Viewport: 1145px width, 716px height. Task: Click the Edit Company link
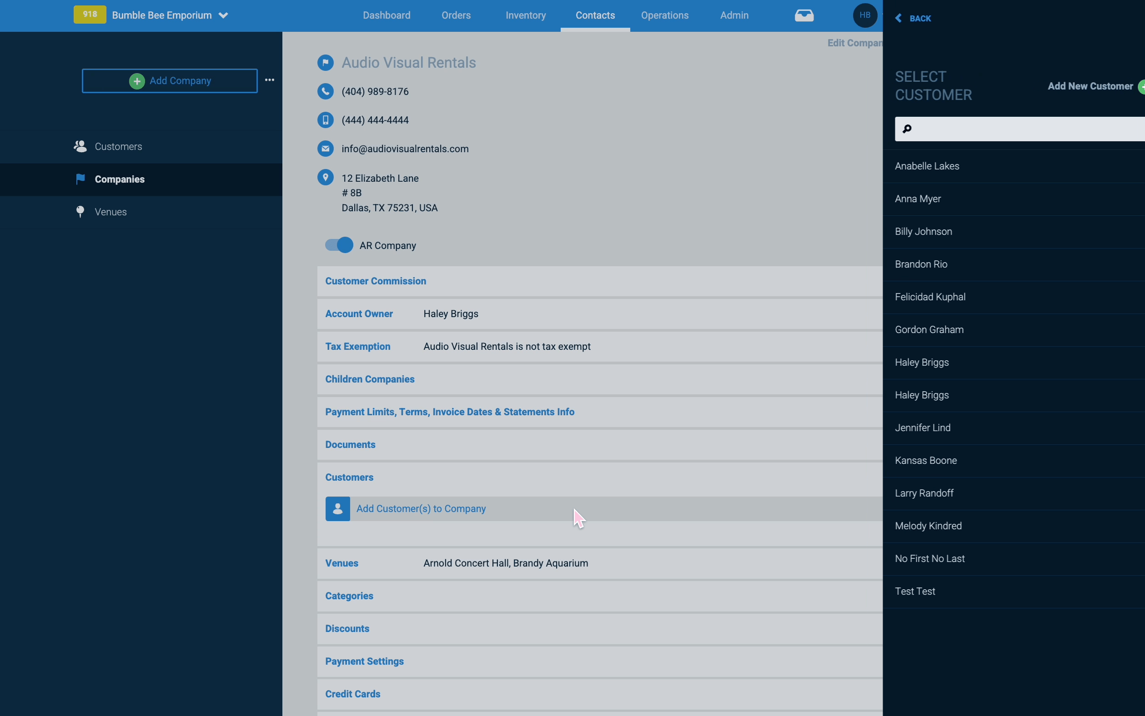(854, 43)
